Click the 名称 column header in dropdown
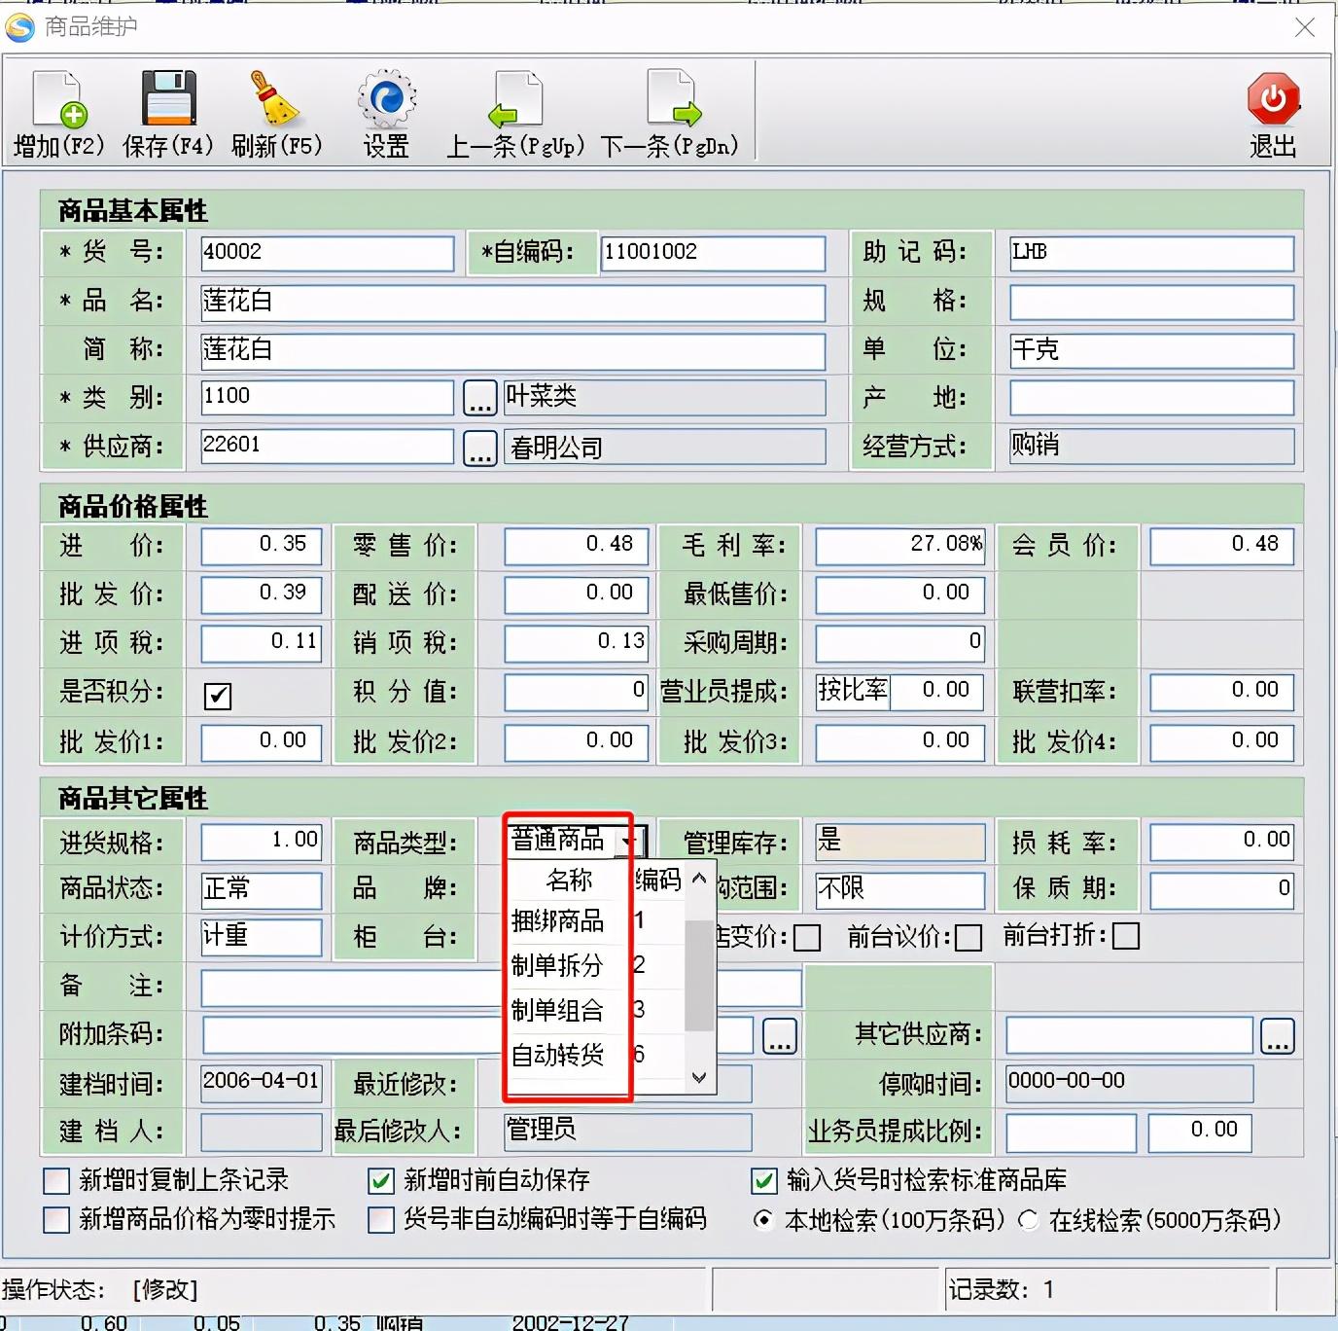 pos(570,881)
